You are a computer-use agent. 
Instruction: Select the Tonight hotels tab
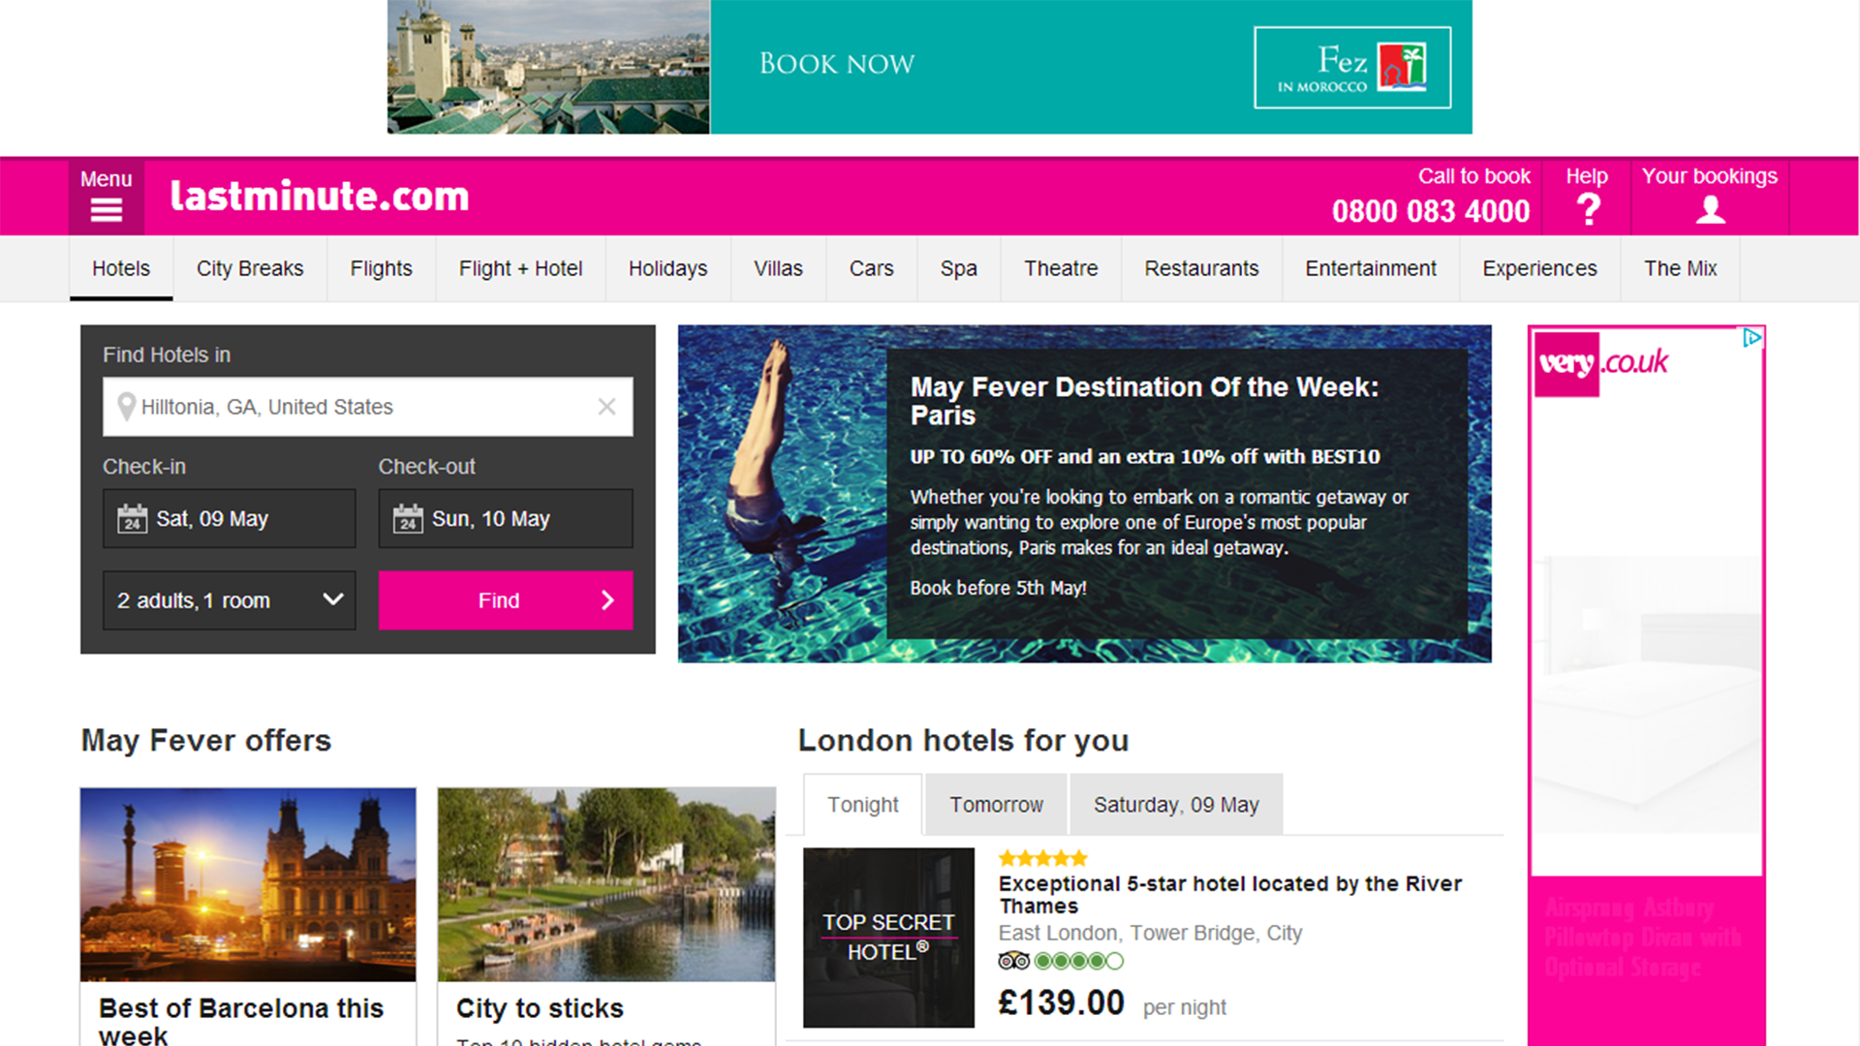tap(863, 805)
